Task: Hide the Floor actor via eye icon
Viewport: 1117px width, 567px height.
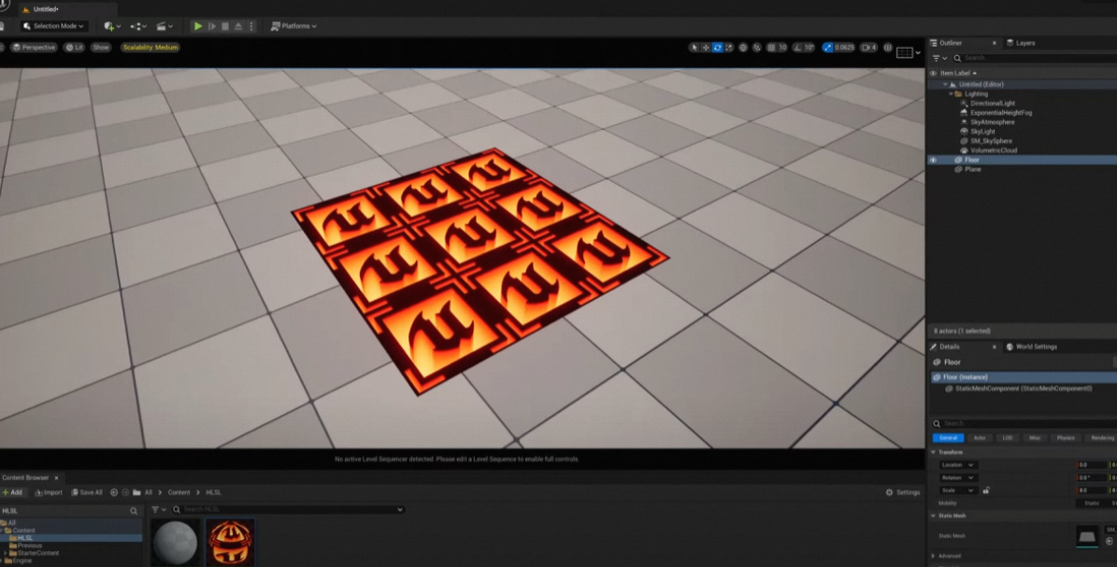Action: click(x=933, y=161)
